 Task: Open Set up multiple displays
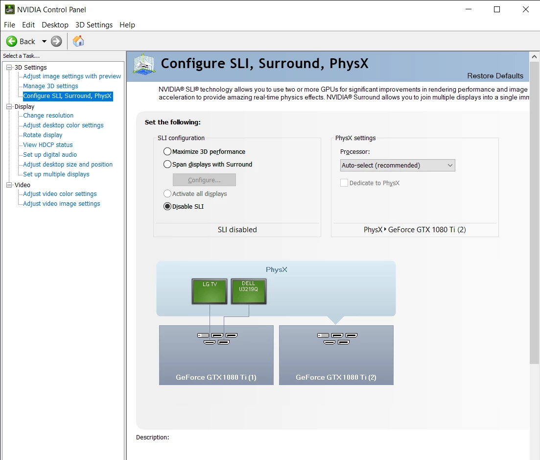[56, 174]
